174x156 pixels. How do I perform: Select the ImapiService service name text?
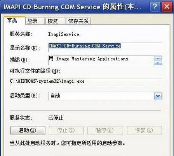[x=63, y=34]
